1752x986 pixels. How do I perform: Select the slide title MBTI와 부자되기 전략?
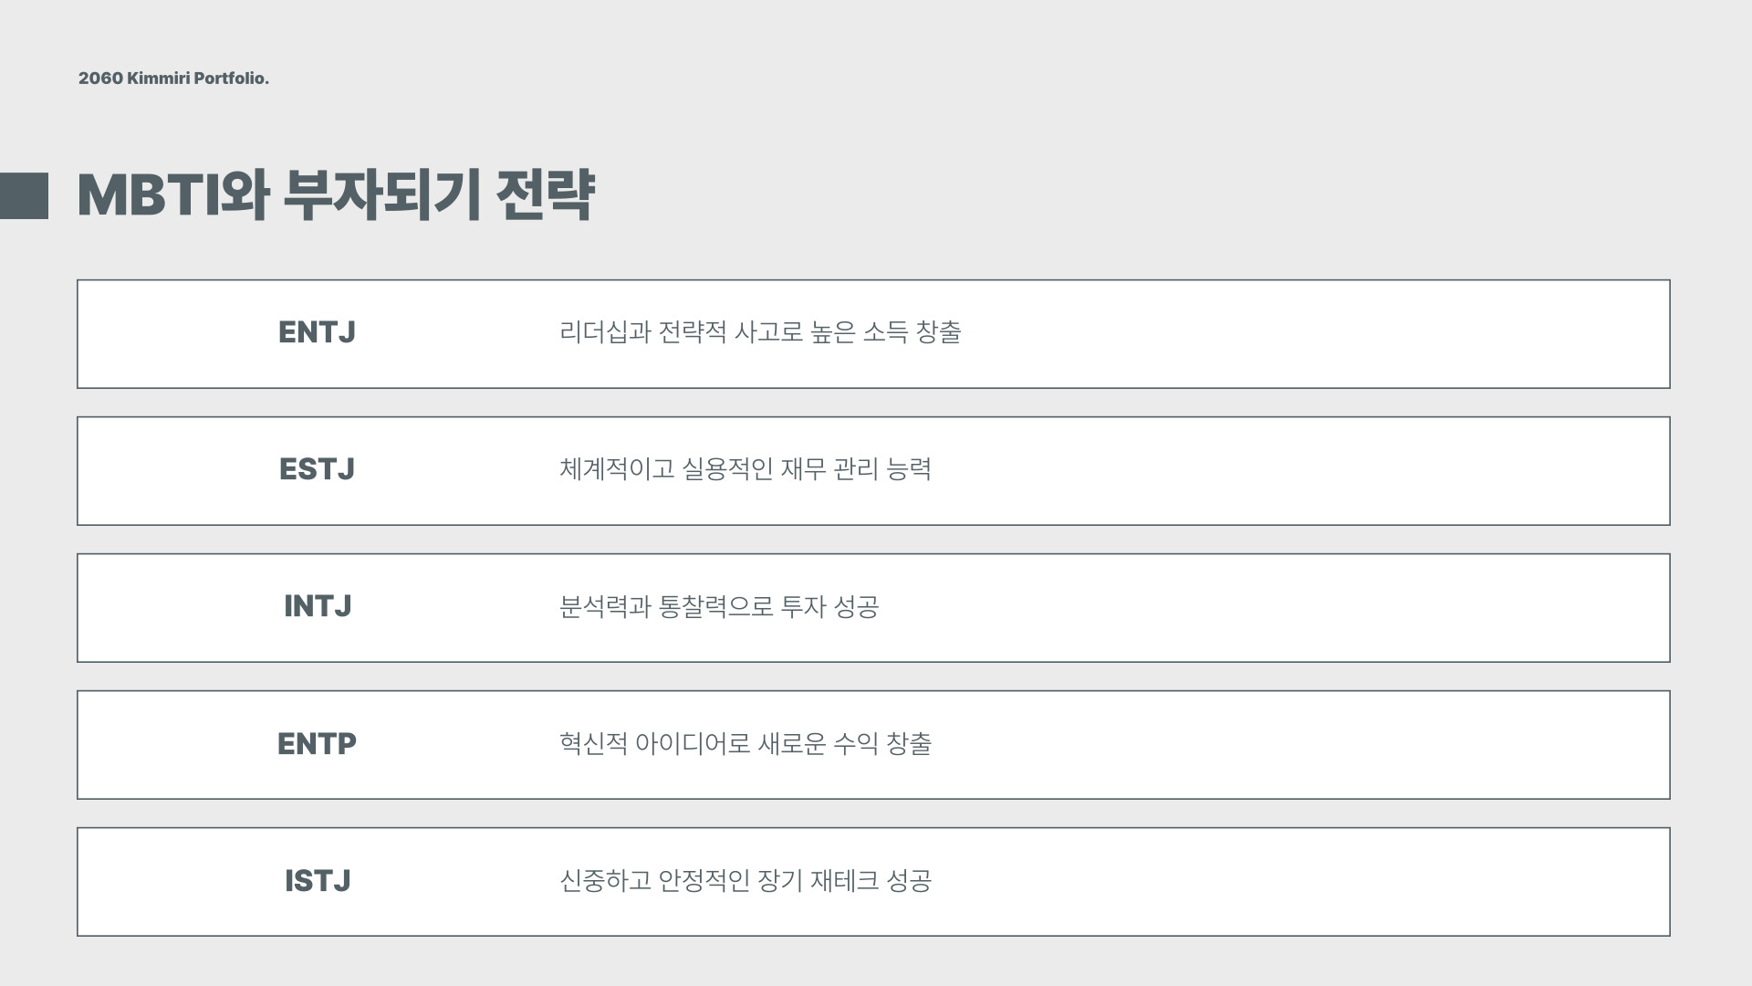point(336,194)
